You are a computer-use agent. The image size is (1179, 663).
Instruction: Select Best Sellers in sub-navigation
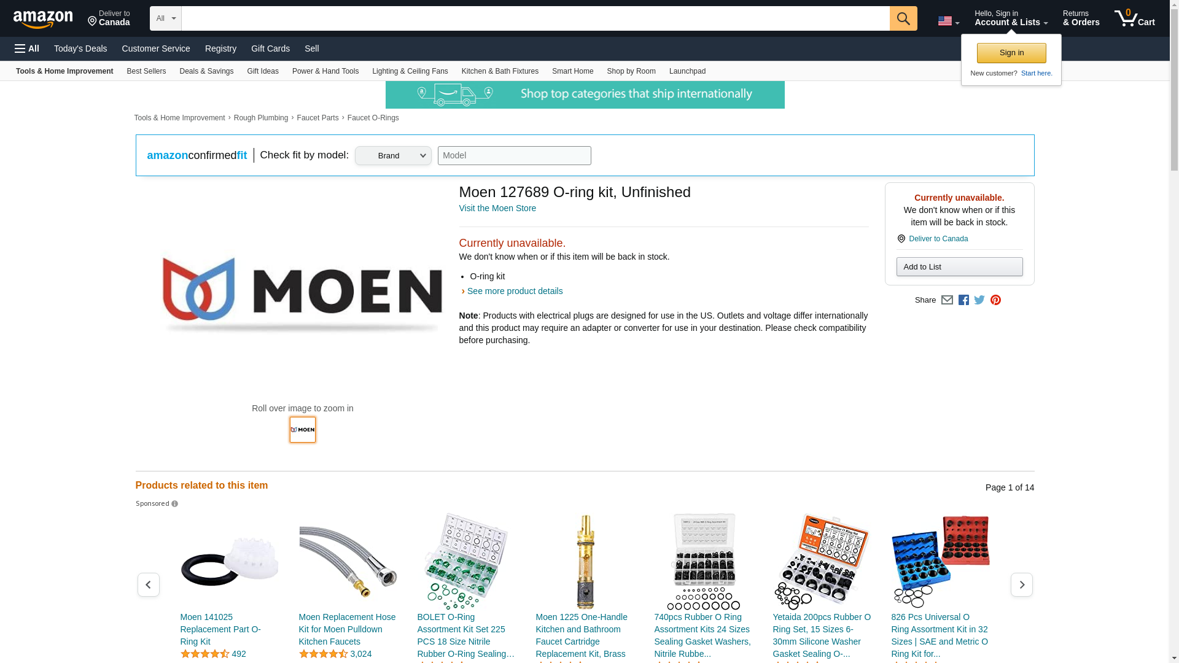click(146, 71)
